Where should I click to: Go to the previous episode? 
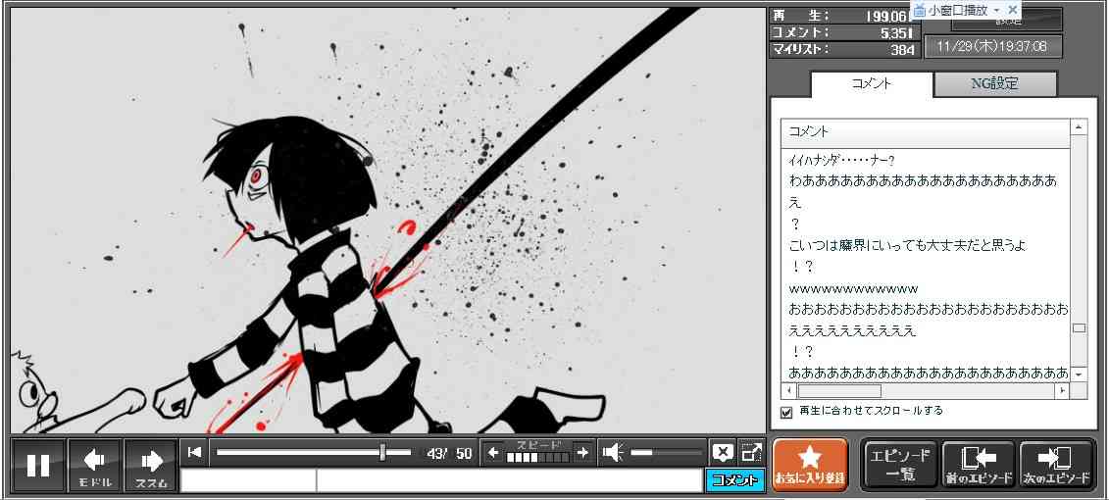978,465
